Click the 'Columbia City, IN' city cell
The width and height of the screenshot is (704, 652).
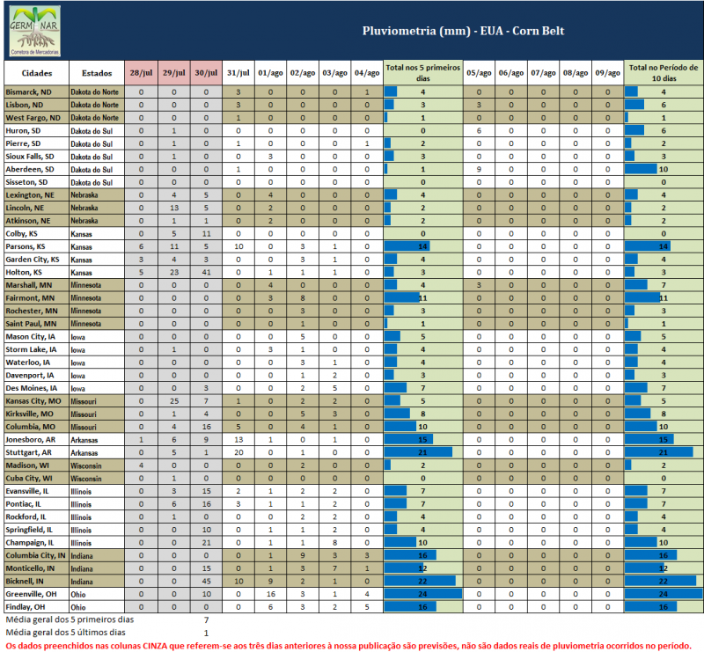(x=37, y=555)
